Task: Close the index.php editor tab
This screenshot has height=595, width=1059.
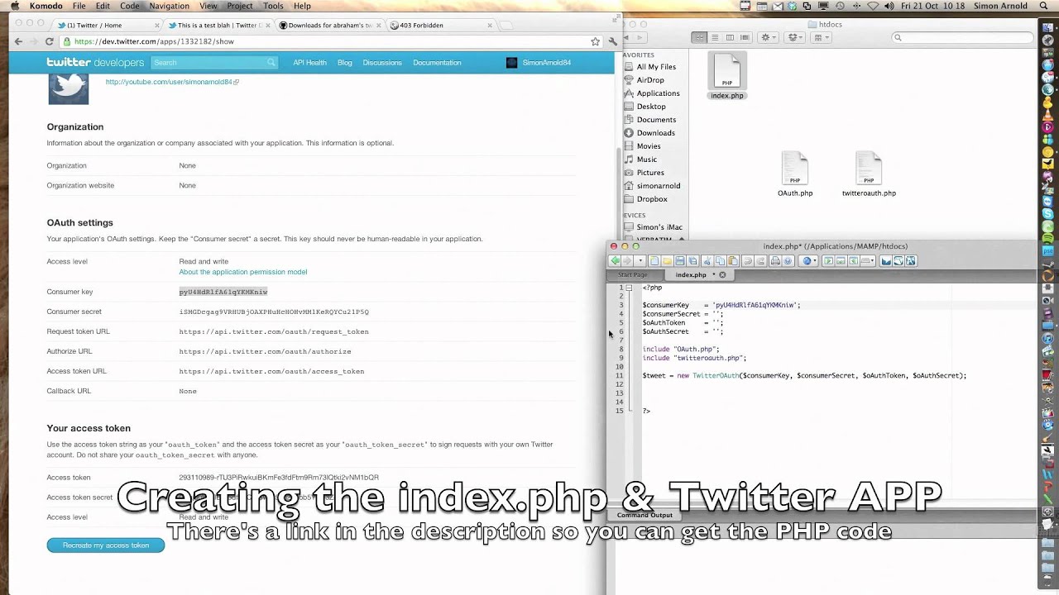Action: tap(722, 274)
